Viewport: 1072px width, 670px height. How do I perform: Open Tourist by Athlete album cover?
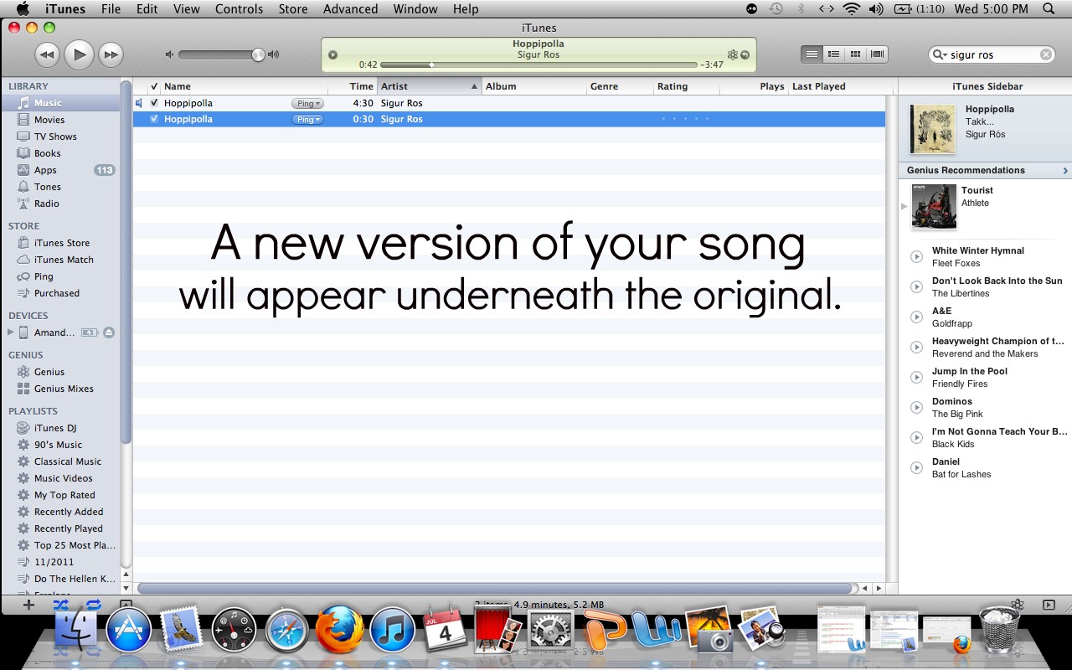[x=934, y=206]
